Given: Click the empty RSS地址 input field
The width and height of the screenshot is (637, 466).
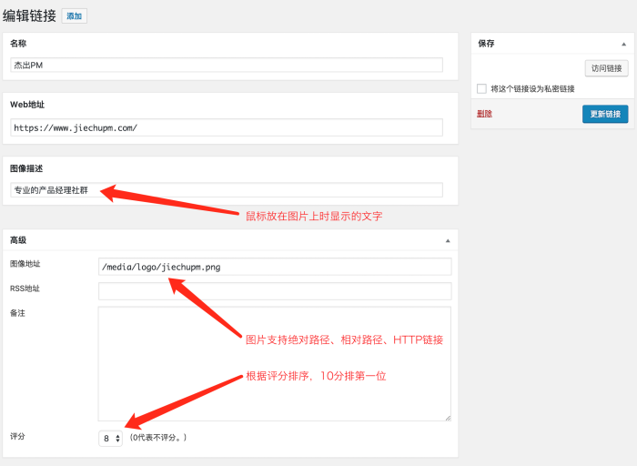Looking at the screenshot, I should click(275, 291).
